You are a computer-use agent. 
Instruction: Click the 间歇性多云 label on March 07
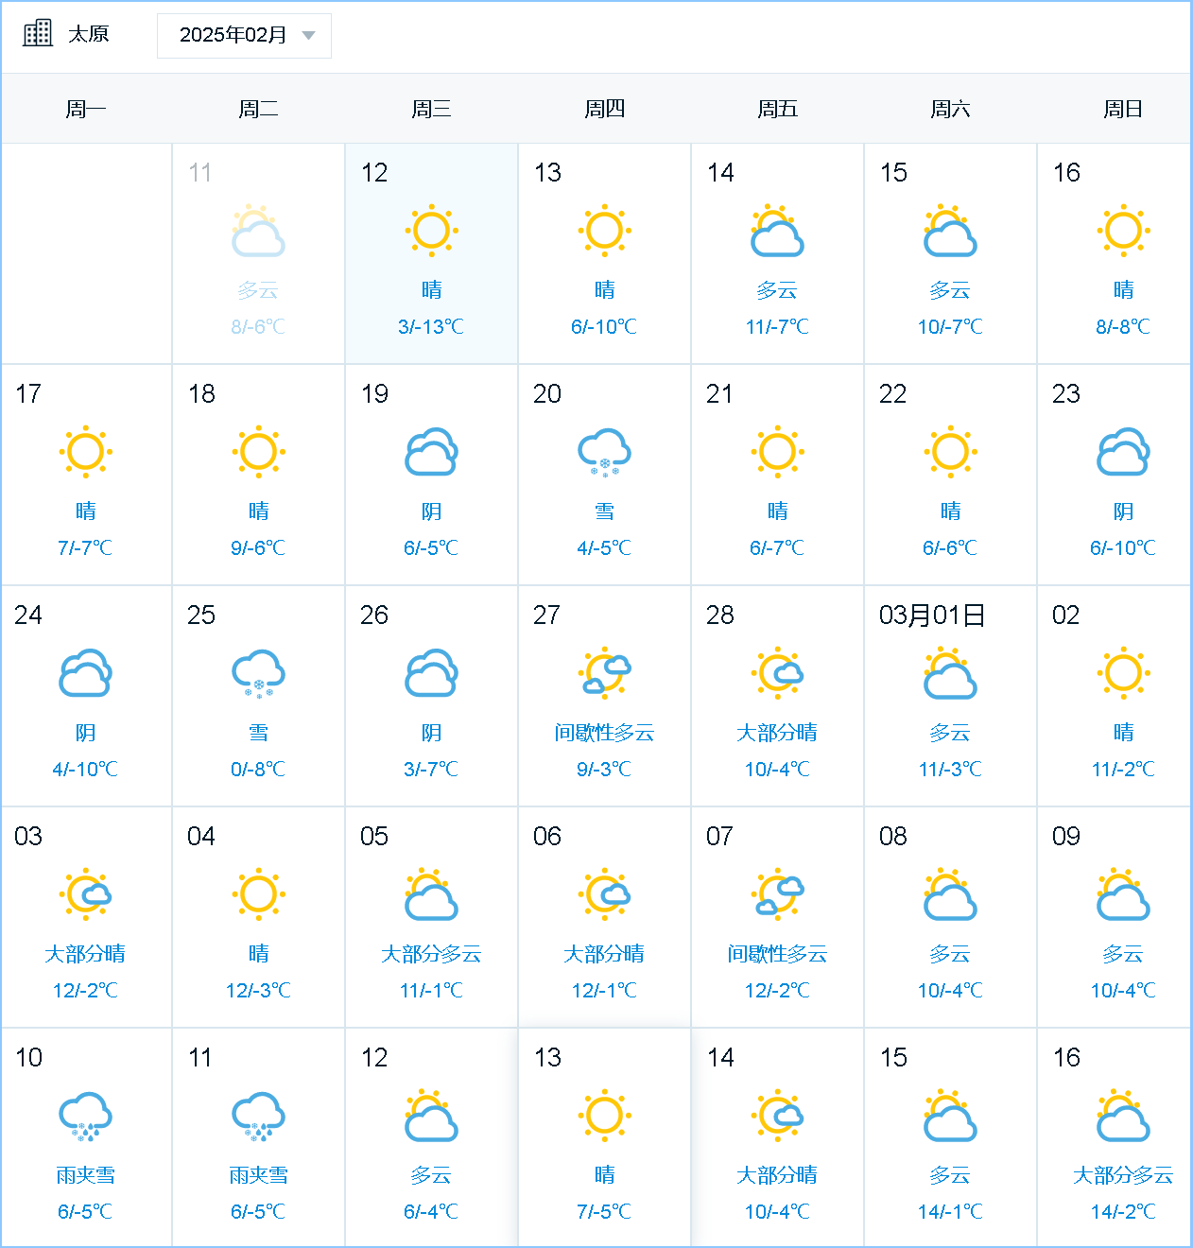tap(777, 954)
